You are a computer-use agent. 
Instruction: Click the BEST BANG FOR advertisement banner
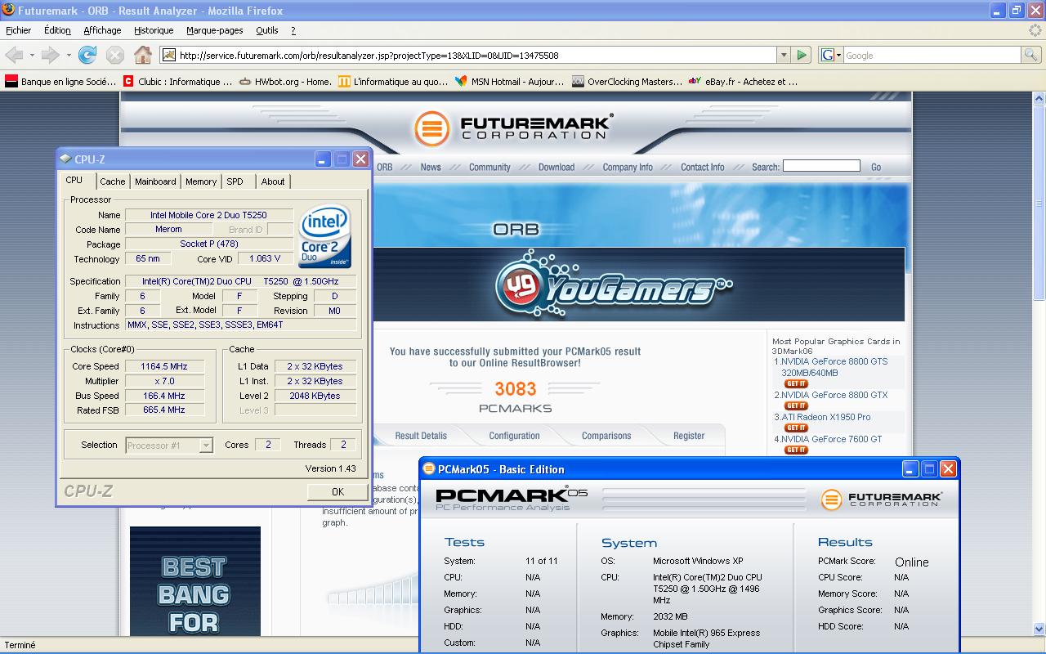[x=194, y=581]
